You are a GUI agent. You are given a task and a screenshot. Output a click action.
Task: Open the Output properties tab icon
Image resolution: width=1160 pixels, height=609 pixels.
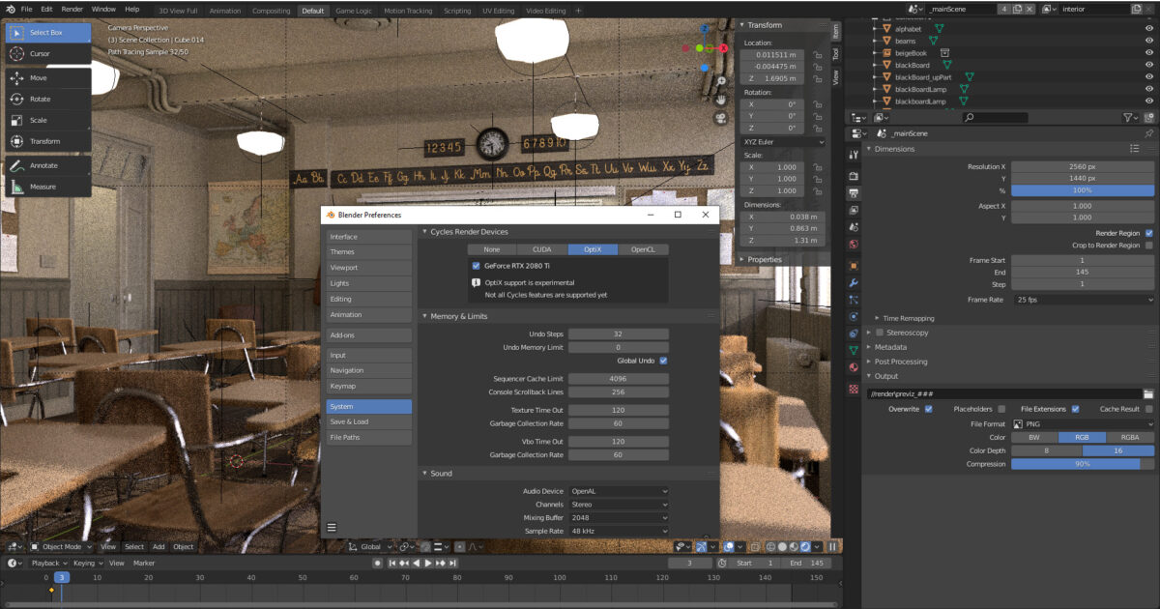pos(854,192)
